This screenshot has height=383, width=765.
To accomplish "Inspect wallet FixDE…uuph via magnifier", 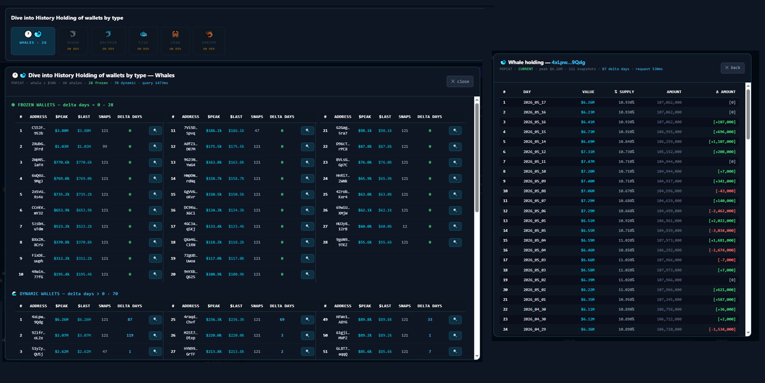I will [156, 258].
